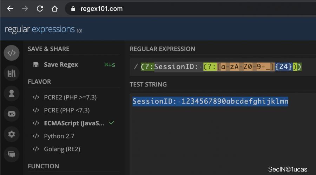316x175 pixels.
Task: Click the Save Regex button
Action: 61,65
